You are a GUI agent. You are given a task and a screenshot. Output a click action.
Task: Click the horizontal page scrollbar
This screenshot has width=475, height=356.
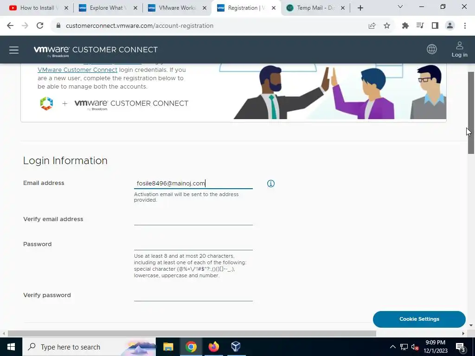192,333
